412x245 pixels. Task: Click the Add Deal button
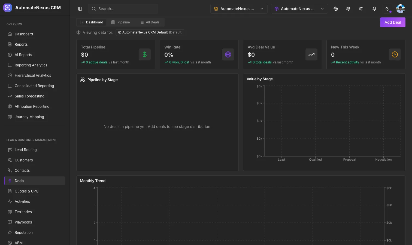393,22
